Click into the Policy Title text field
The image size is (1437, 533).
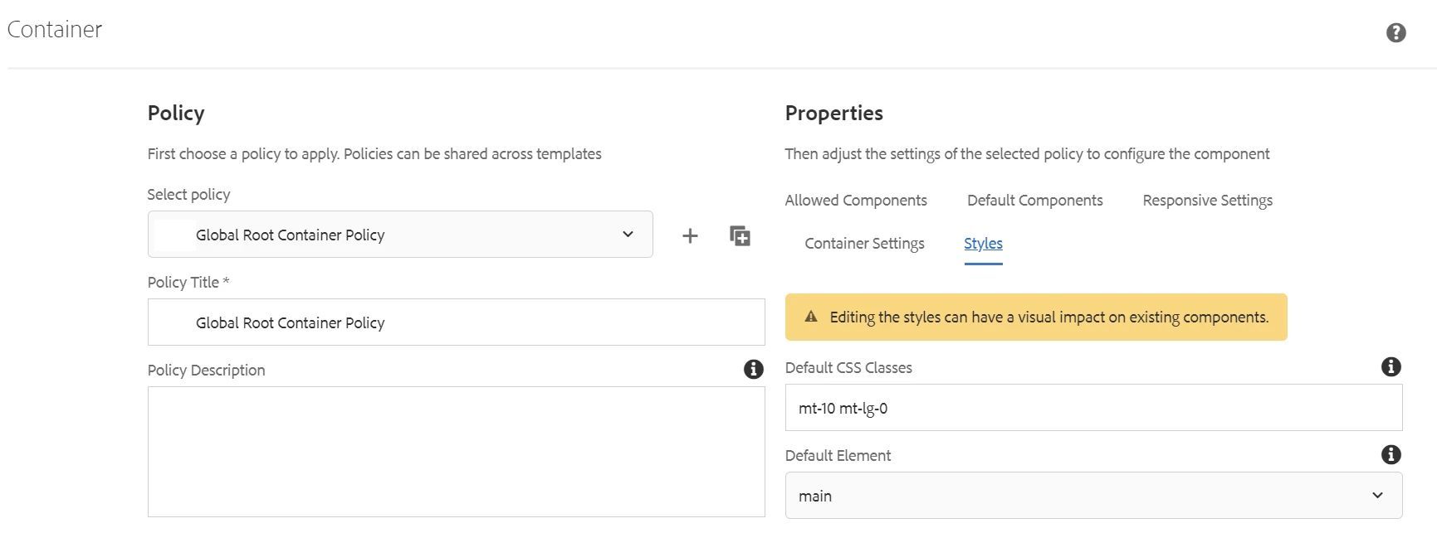[457, 322]
